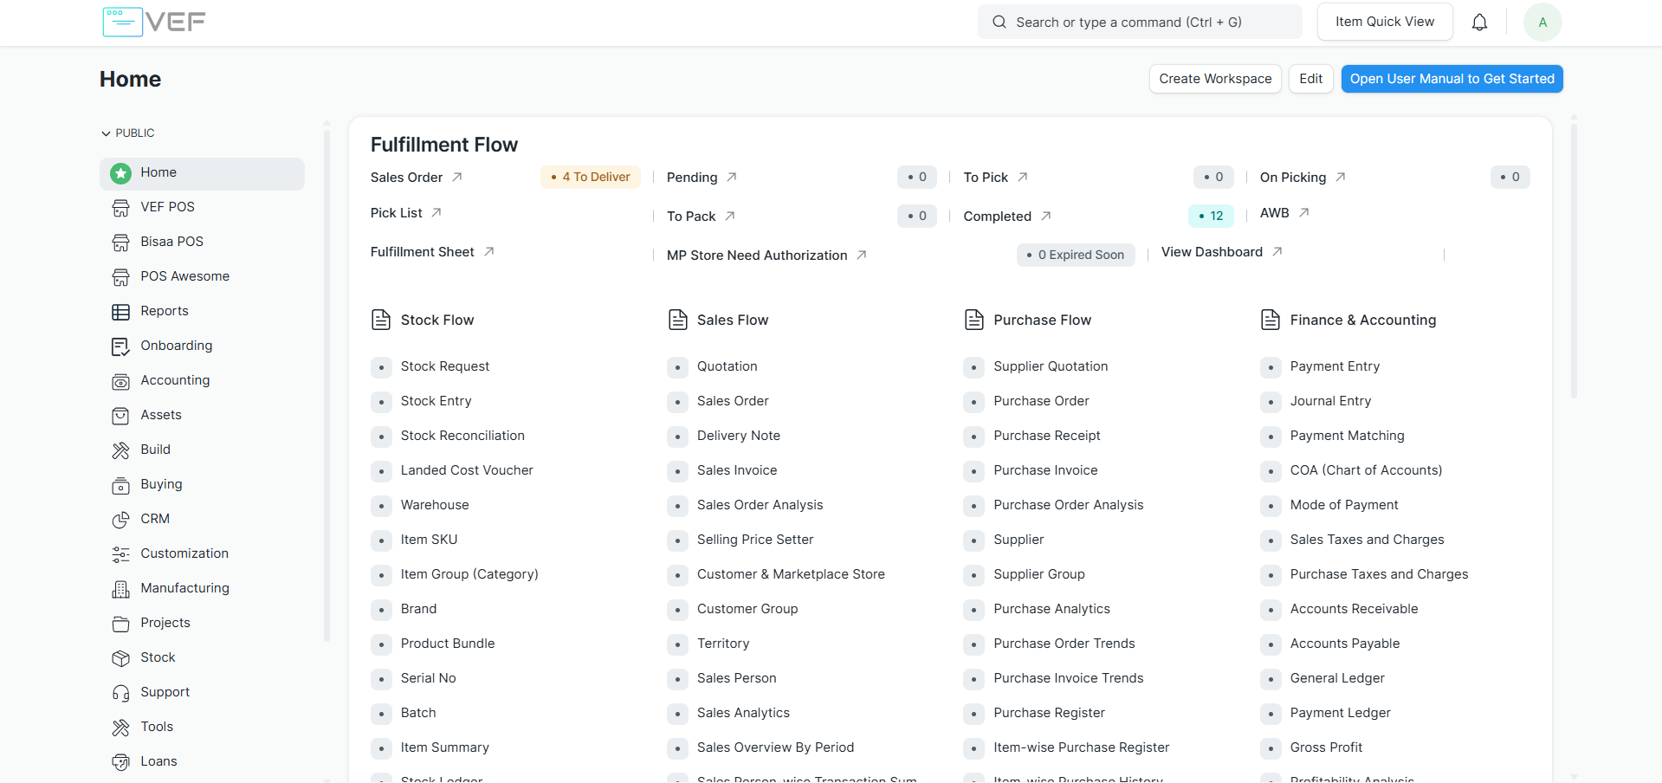Click the Create Workspace button

pos(1214,79)
